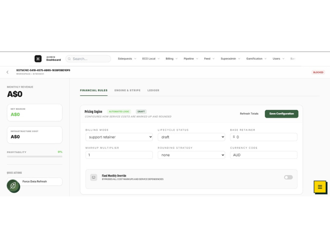
Task: Click the Save Configuration button
Action: [x=281, y=114]
